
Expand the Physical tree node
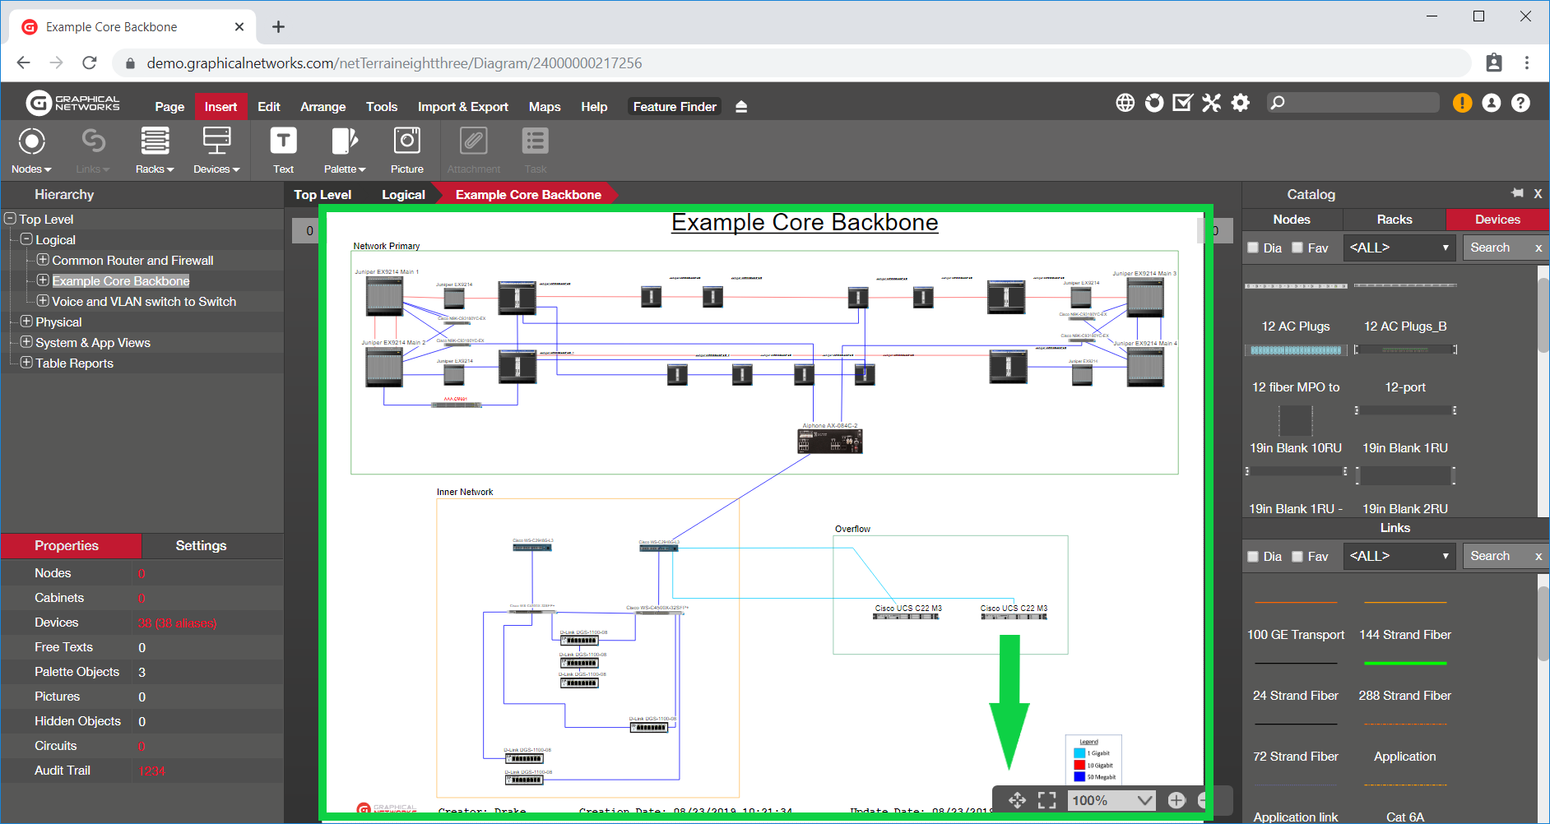[x=26, y=322]
